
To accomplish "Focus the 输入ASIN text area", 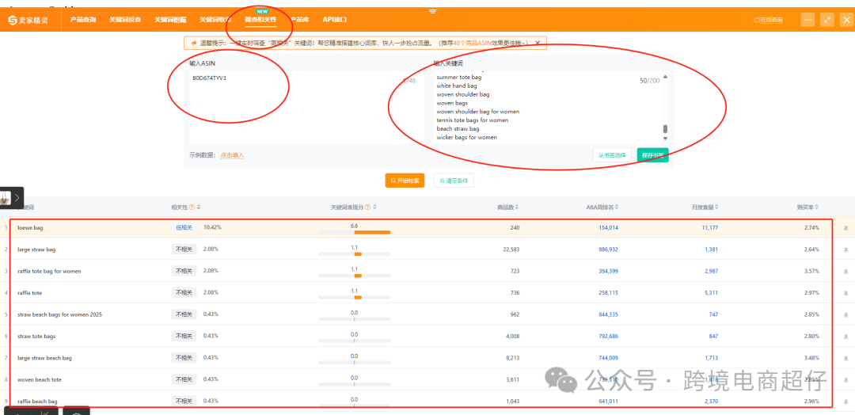I will (304, 108).
